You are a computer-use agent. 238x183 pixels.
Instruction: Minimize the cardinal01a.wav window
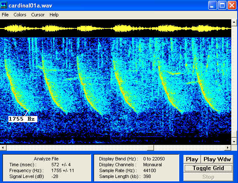(x=212, y=5)
